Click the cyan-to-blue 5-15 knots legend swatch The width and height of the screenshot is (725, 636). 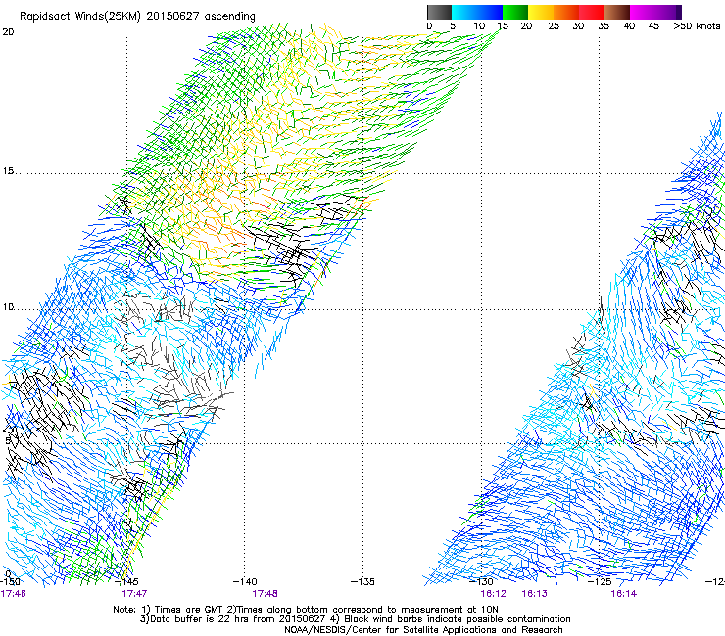(477, 12)
